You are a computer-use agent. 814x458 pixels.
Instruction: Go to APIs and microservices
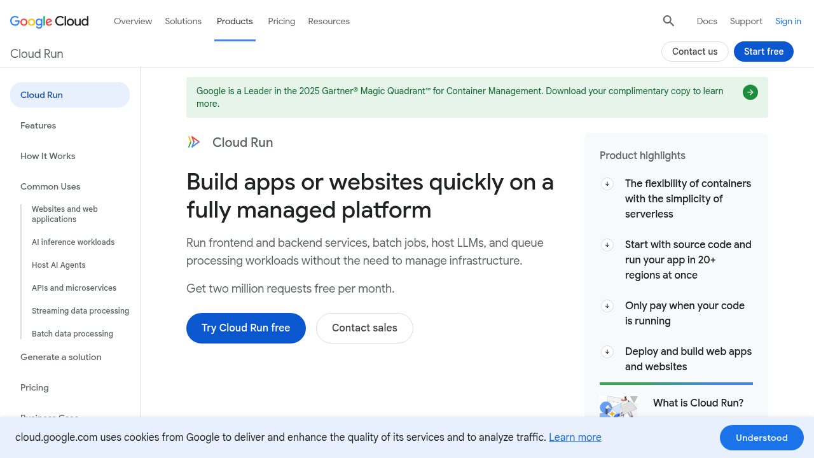tap(74, 288)
